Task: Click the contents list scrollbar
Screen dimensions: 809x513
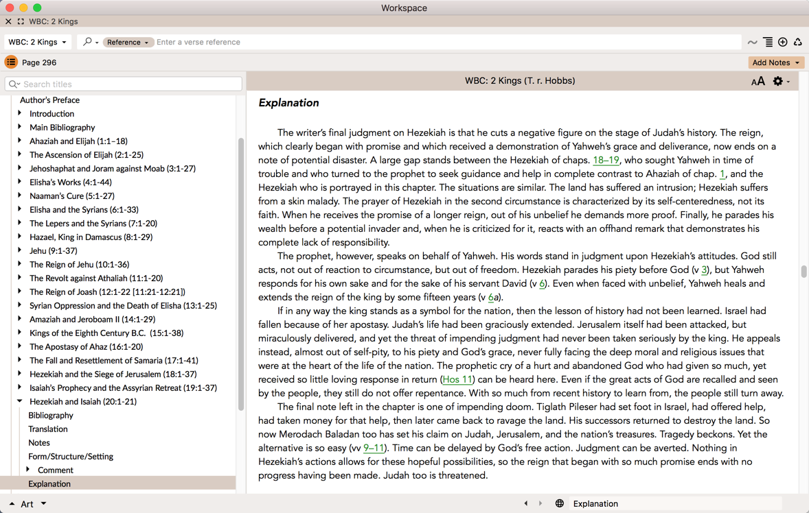Action: (240, 274)
